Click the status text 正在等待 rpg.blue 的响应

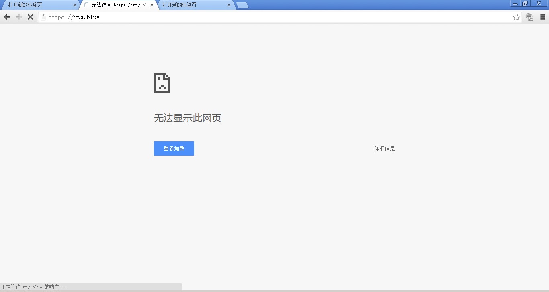[x=33, y=287]
